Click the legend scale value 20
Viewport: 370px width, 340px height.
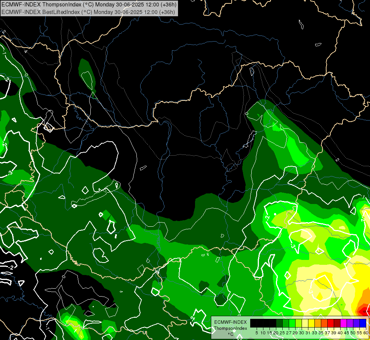[x=276, y=333]
